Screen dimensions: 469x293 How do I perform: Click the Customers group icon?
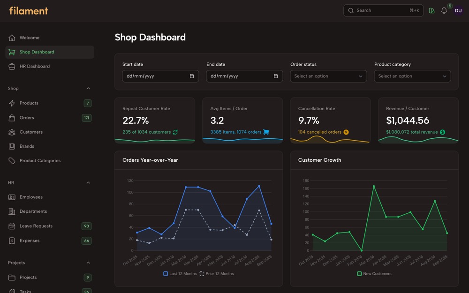(12, 132)
